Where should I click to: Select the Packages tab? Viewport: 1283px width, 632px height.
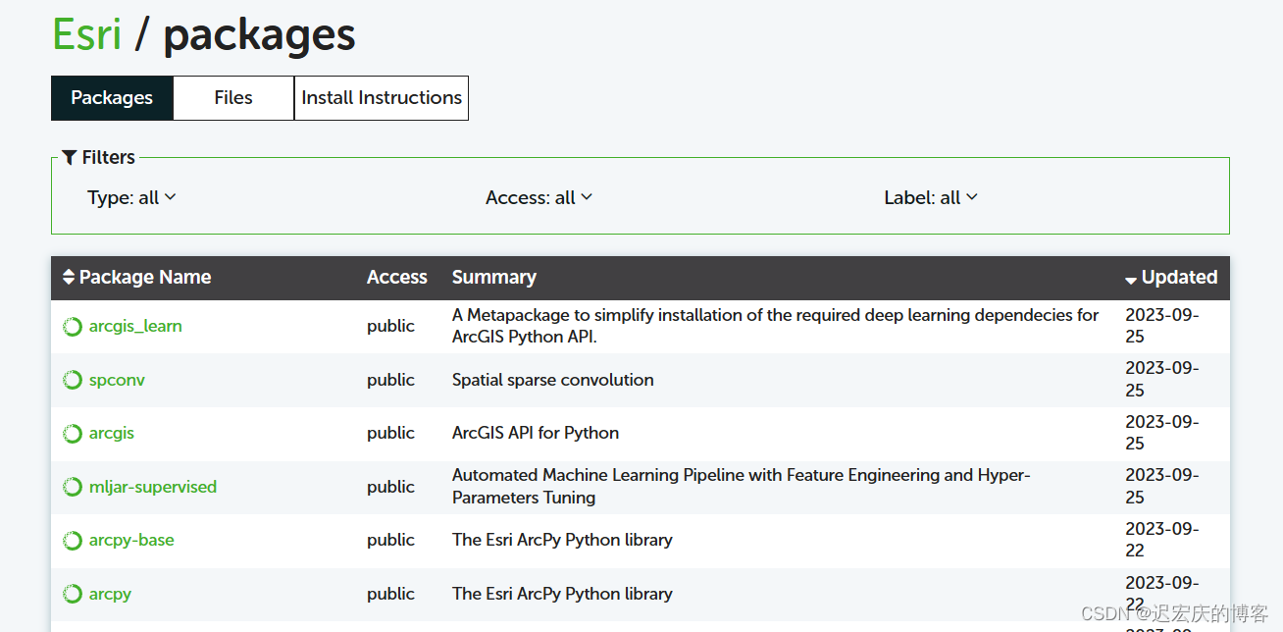112,98
